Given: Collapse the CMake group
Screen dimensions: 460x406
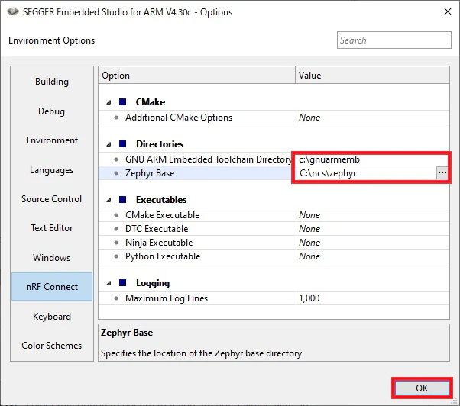Looking at the screenshot, I should (x=109, y=102).
